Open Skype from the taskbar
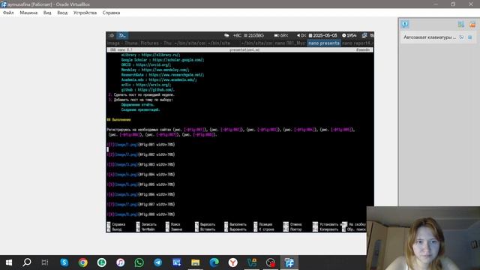480x270 pixels. point(64,262)
